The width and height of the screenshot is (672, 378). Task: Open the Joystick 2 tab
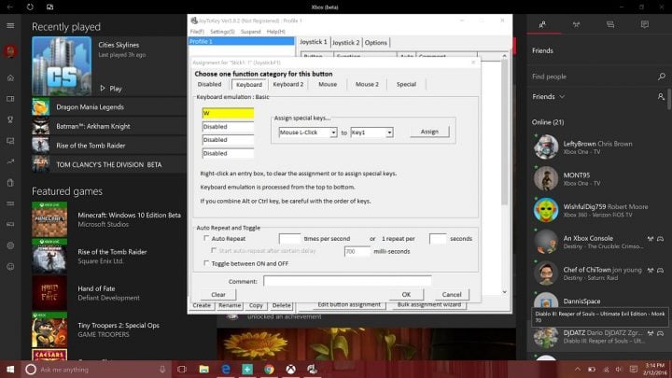point(346,42)
